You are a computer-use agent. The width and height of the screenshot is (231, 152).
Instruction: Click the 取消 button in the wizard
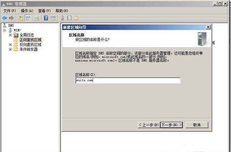197,125
